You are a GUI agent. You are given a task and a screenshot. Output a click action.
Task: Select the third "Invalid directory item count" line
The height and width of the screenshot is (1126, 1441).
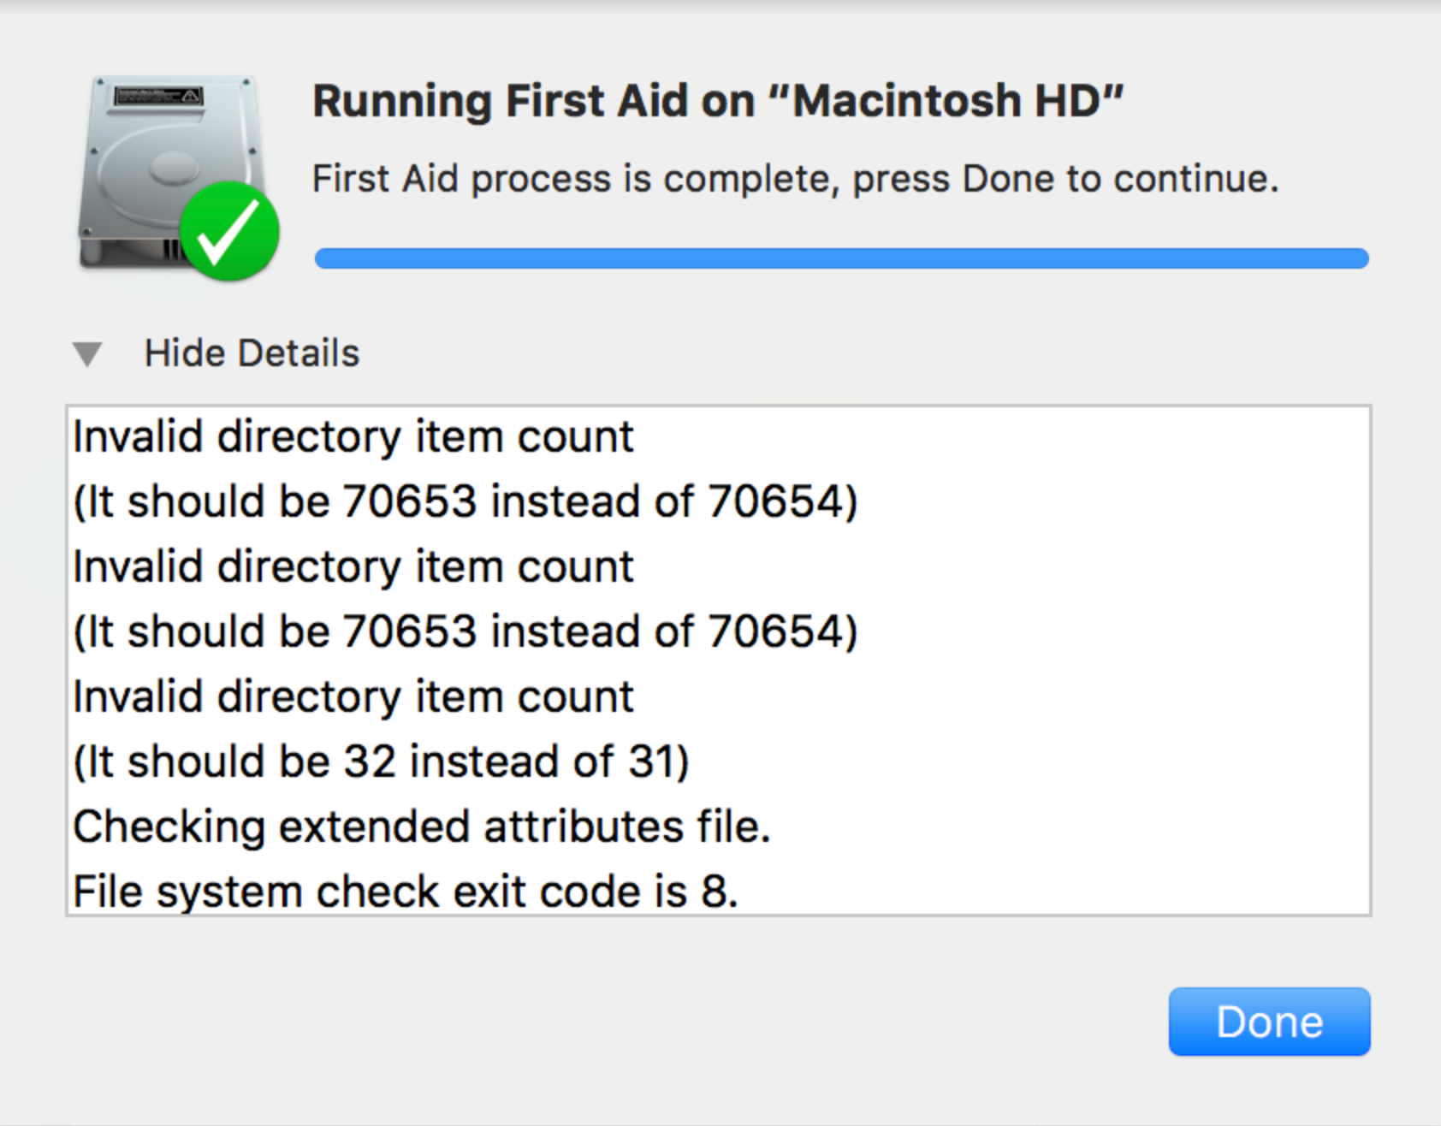point(353,697)
